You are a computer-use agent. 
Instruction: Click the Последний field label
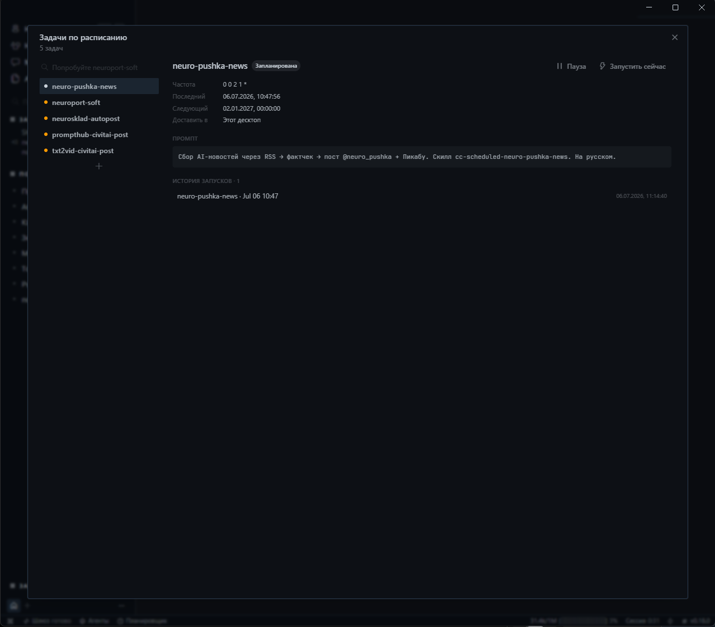point(189,96)
